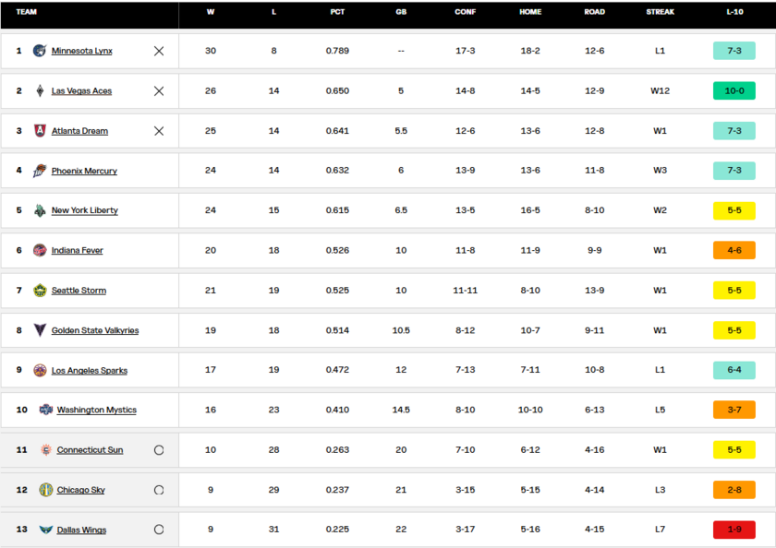Image resolution: width=776 pixels, height=548 pixels.
Task: Open the Washington Mystics team link
Action: (96, 410)
